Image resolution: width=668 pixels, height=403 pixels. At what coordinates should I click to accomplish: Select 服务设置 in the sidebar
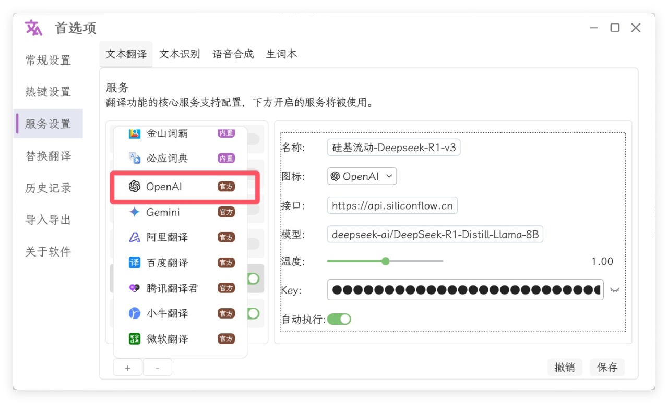[48, 124]
